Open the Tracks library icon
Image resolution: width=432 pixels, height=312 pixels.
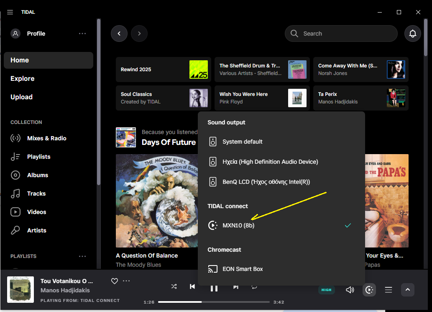pyautogui.click(x=16, y=193)
